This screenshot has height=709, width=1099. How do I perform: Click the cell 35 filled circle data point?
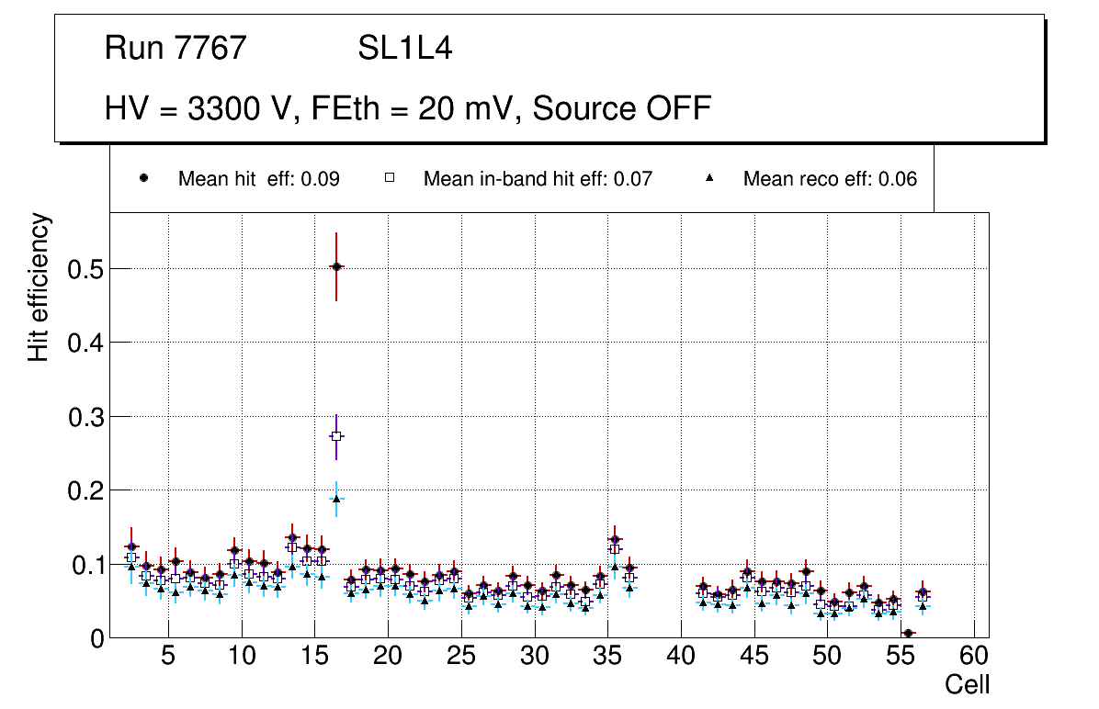tap(615, 540)
